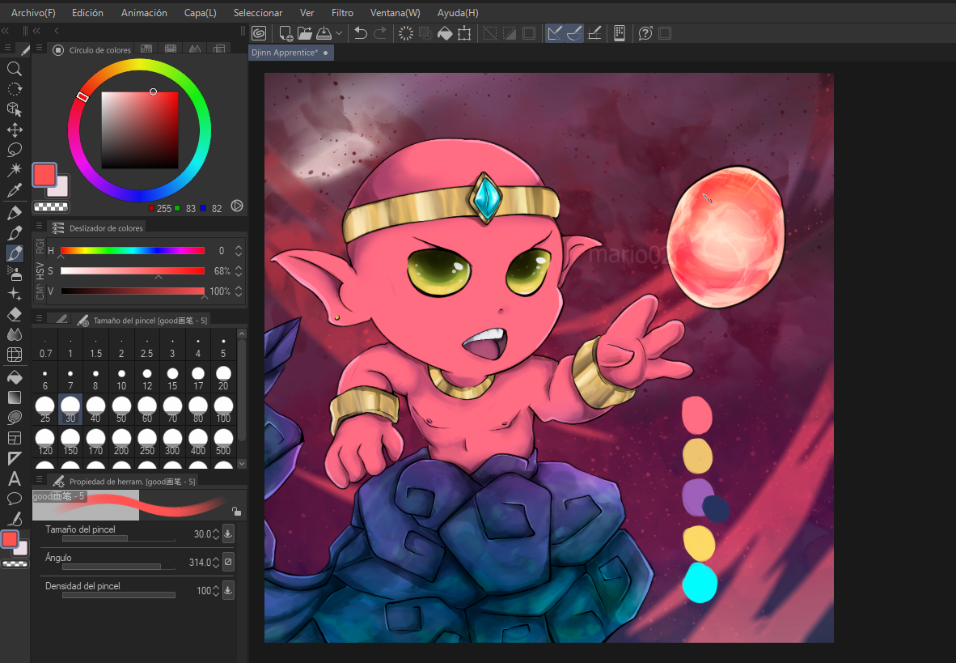Switch to the Djinn Apprentice canvas tab
The height and width of the screenshot is (663, 956).
pos(286,53)
